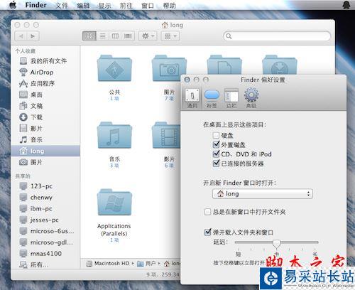Select 图片 in sidebar
The width and height of the screenshot is (355, 290).
45,162
